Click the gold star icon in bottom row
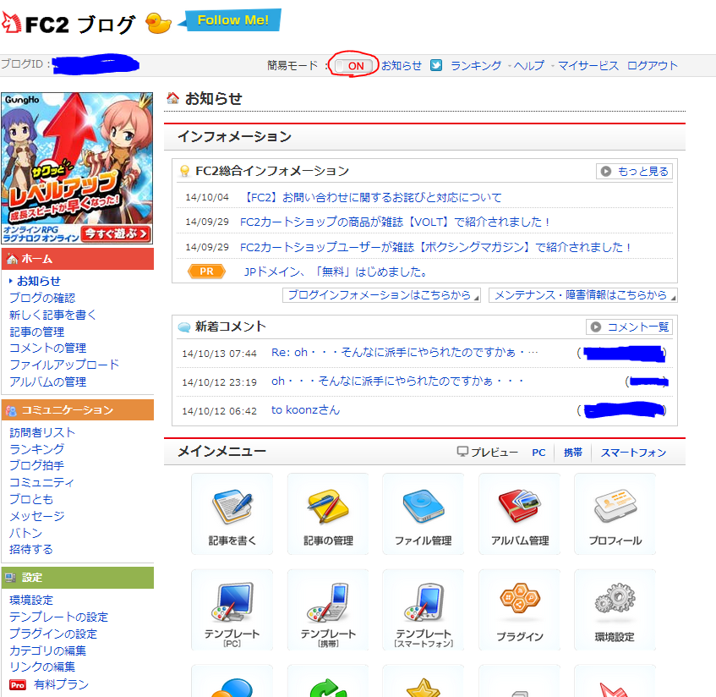716x697 pixels. pos(424,688)
